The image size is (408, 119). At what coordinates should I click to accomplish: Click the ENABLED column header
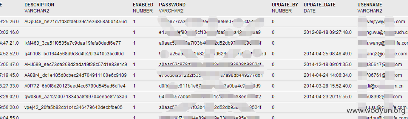143,5
